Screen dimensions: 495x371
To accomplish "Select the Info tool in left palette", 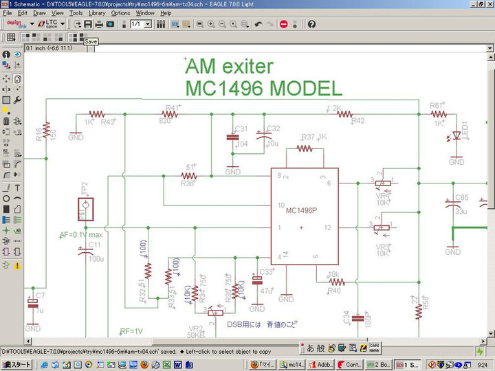I will click(x=6, y=54).
